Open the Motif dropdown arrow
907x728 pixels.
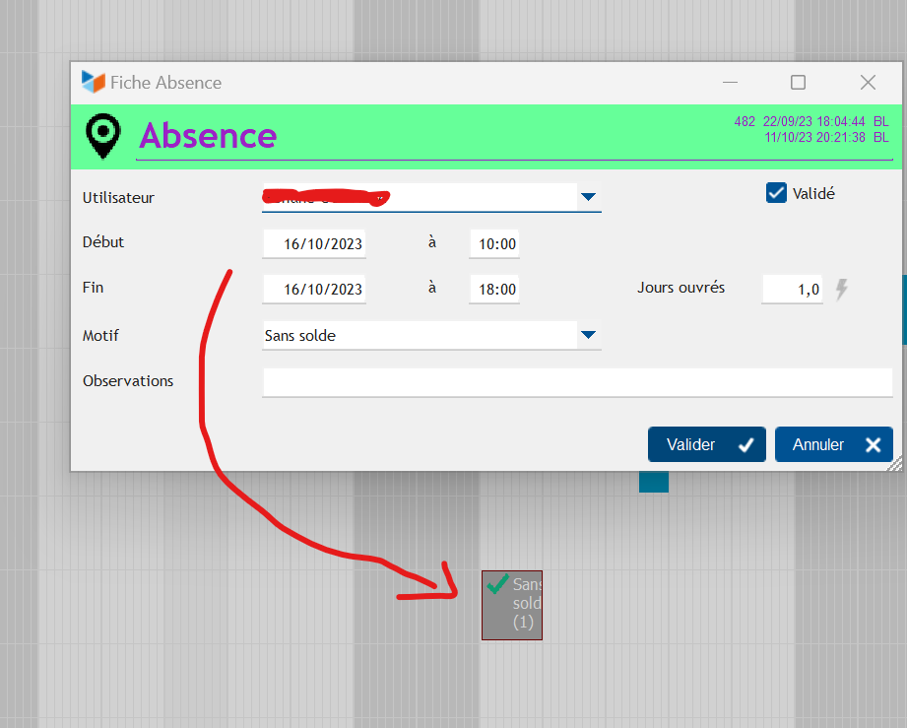(x=588, y=335)
